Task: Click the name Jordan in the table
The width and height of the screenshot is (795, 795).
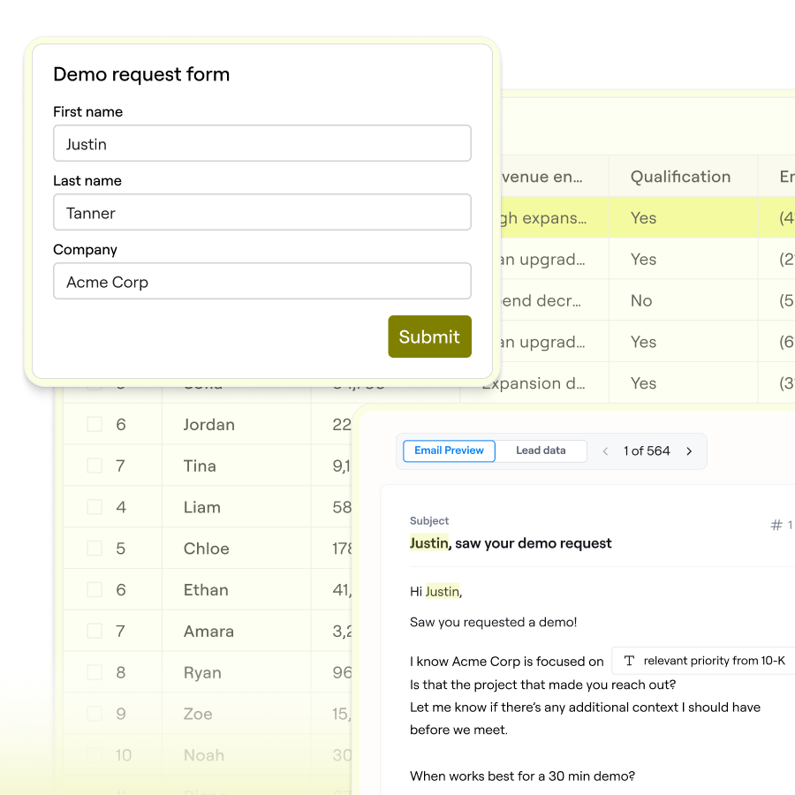Action: 208,424
